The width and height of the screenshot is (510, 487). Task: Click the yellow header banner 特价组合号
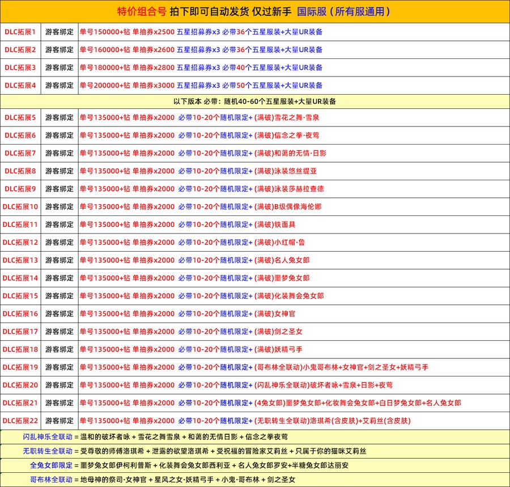(254, 11)
